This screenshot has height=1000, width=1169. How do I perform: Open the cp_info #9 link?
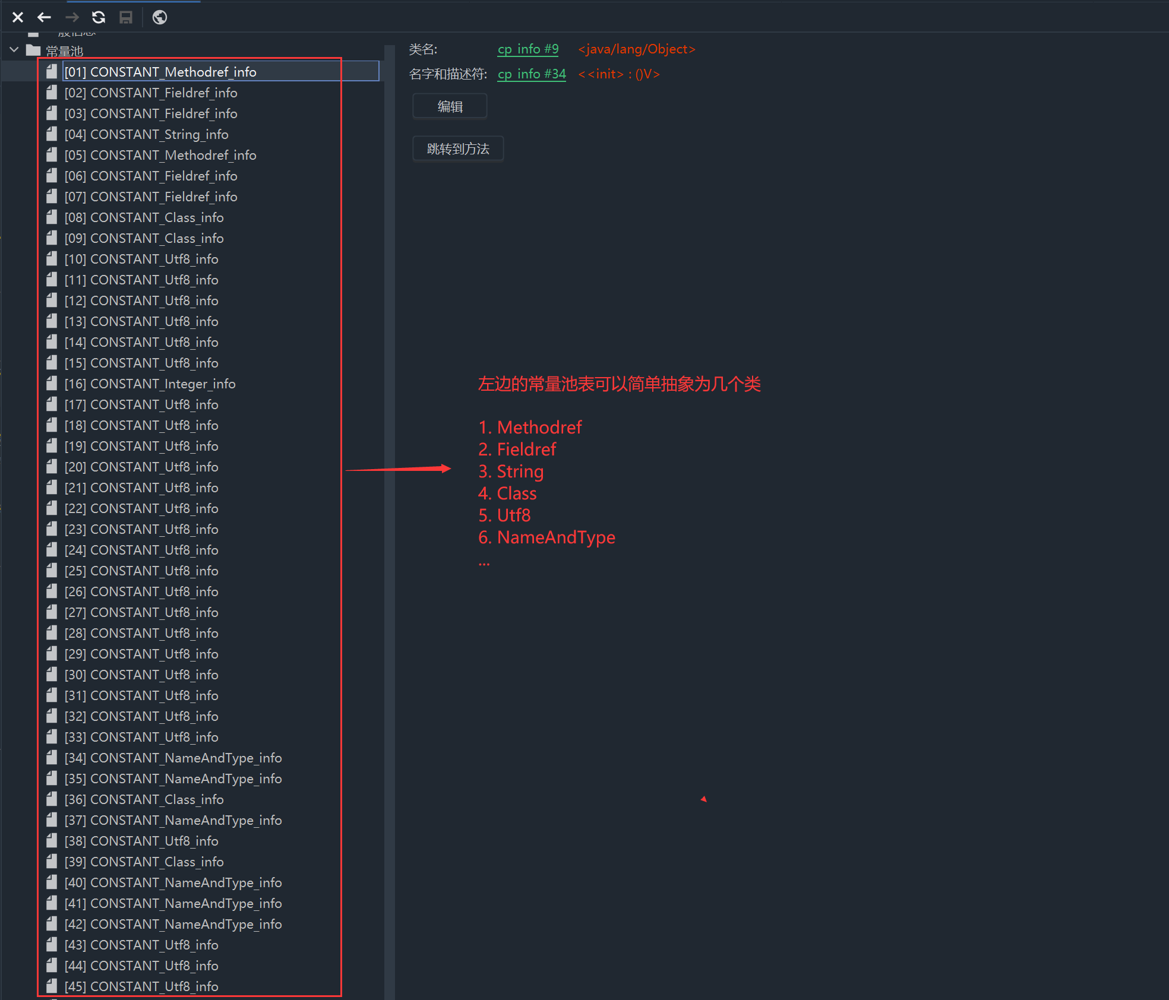tap(527, 49)
